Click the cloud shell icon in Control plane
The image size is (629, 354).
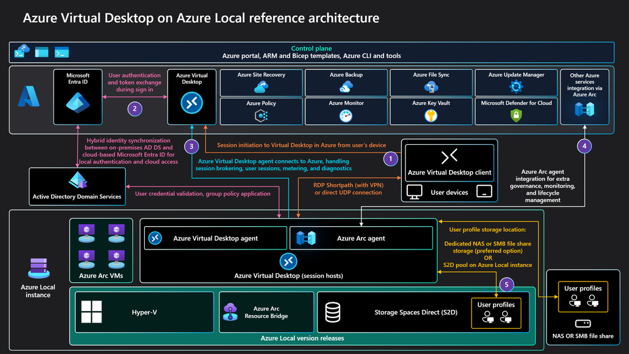coord(21,52)
